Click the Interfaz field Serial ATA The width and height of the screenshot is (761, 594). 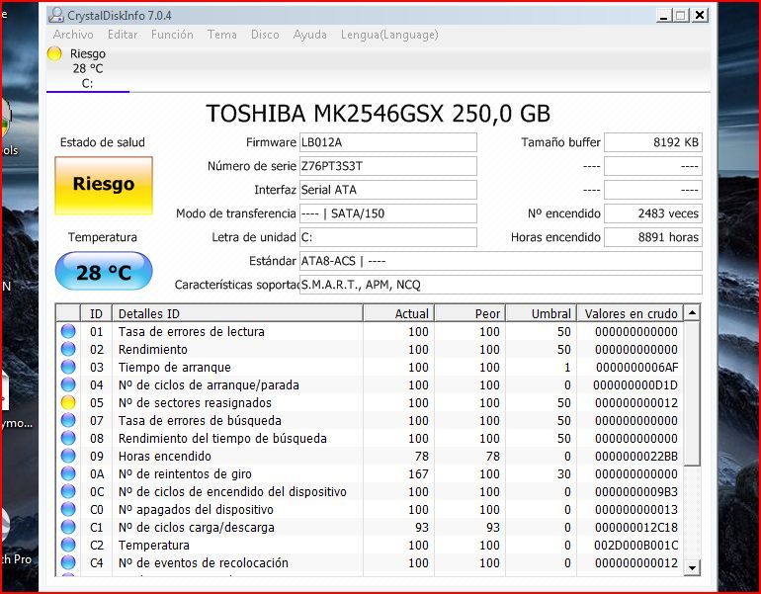pyautogui.click(x=387, y=190)
